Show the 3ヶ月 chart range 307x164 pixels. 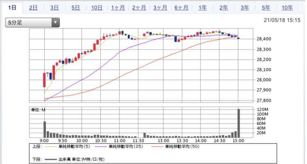click(x=160, y=8)
